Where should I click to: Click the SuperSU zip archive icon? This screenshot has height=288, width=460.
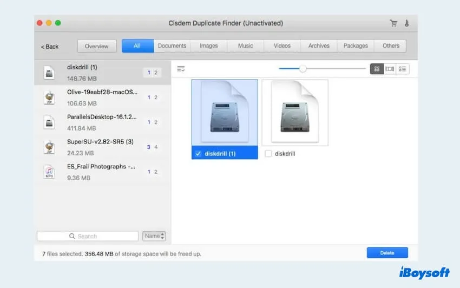(x=49, y=147)
